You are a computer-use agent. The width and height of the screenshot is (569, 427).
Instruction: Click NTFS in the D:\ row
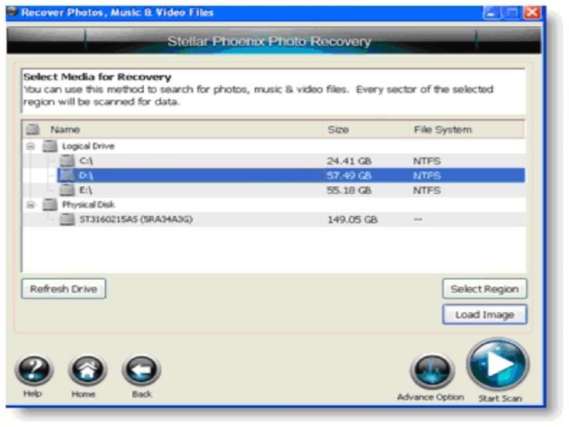[427, 176]
